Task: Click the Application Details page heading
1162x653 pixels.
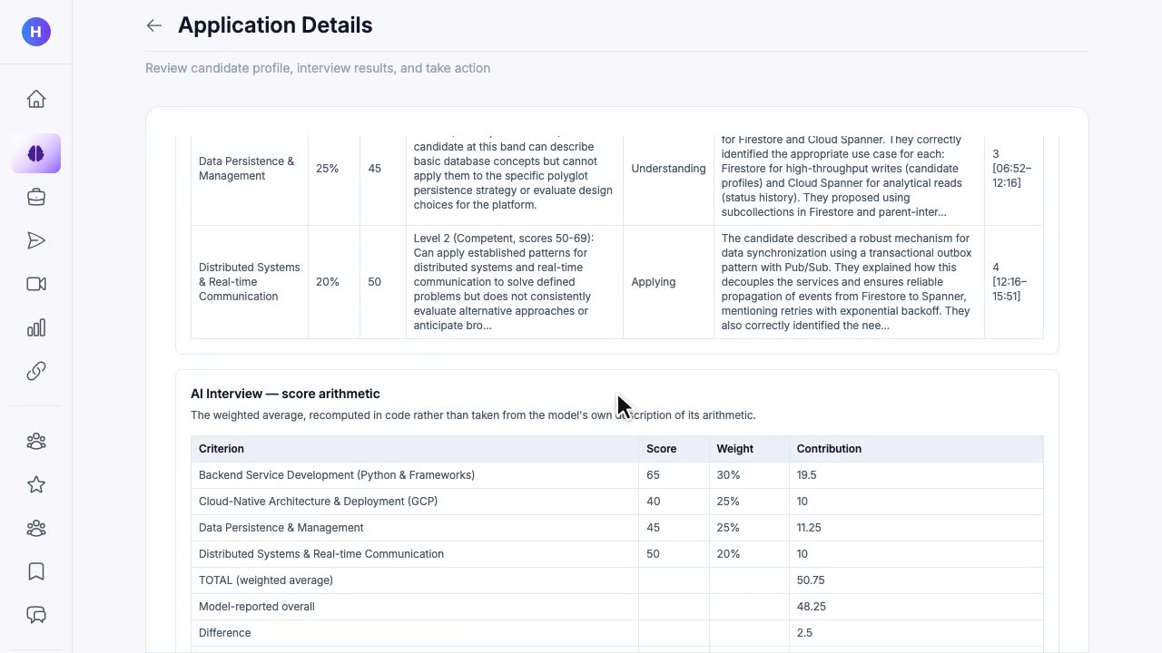Action: 275,25
